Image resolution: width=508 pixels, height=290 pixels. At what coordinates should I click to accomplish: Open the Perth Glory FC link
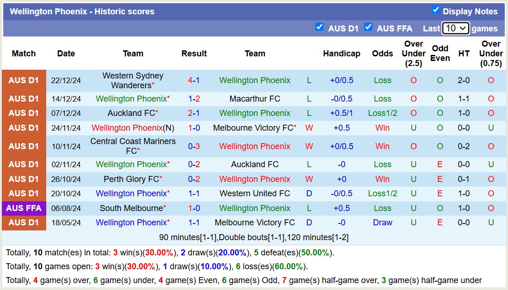131,179
